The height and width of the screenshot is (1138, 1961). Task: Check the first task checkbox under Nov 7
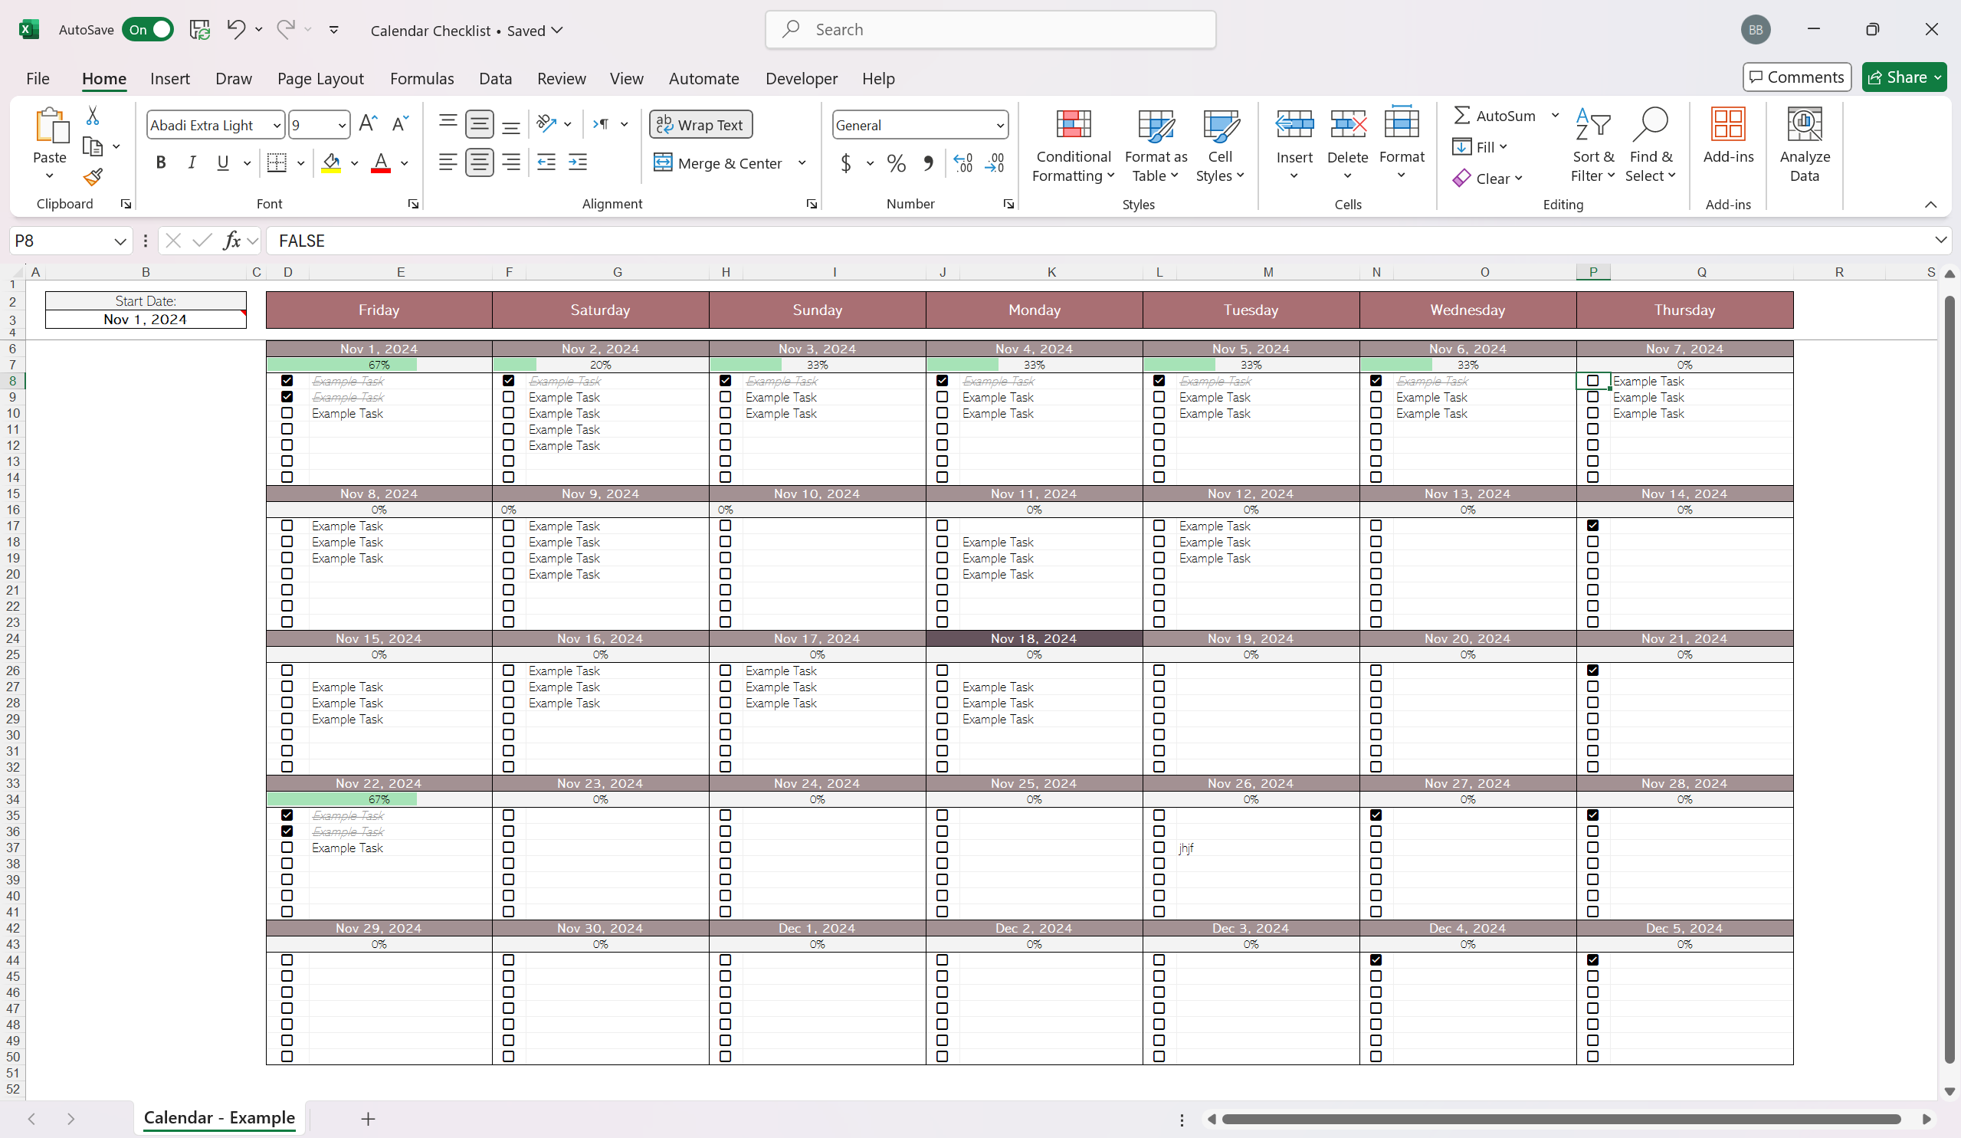coord(1592,381)
